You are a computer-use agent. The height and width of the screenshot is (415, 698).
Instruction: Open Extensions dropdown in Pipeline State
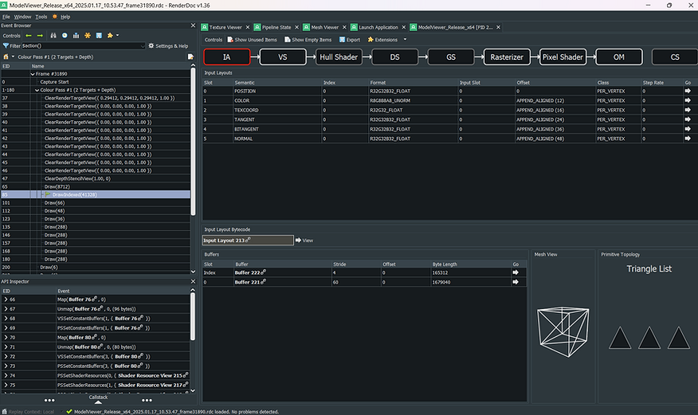(382, 40)
